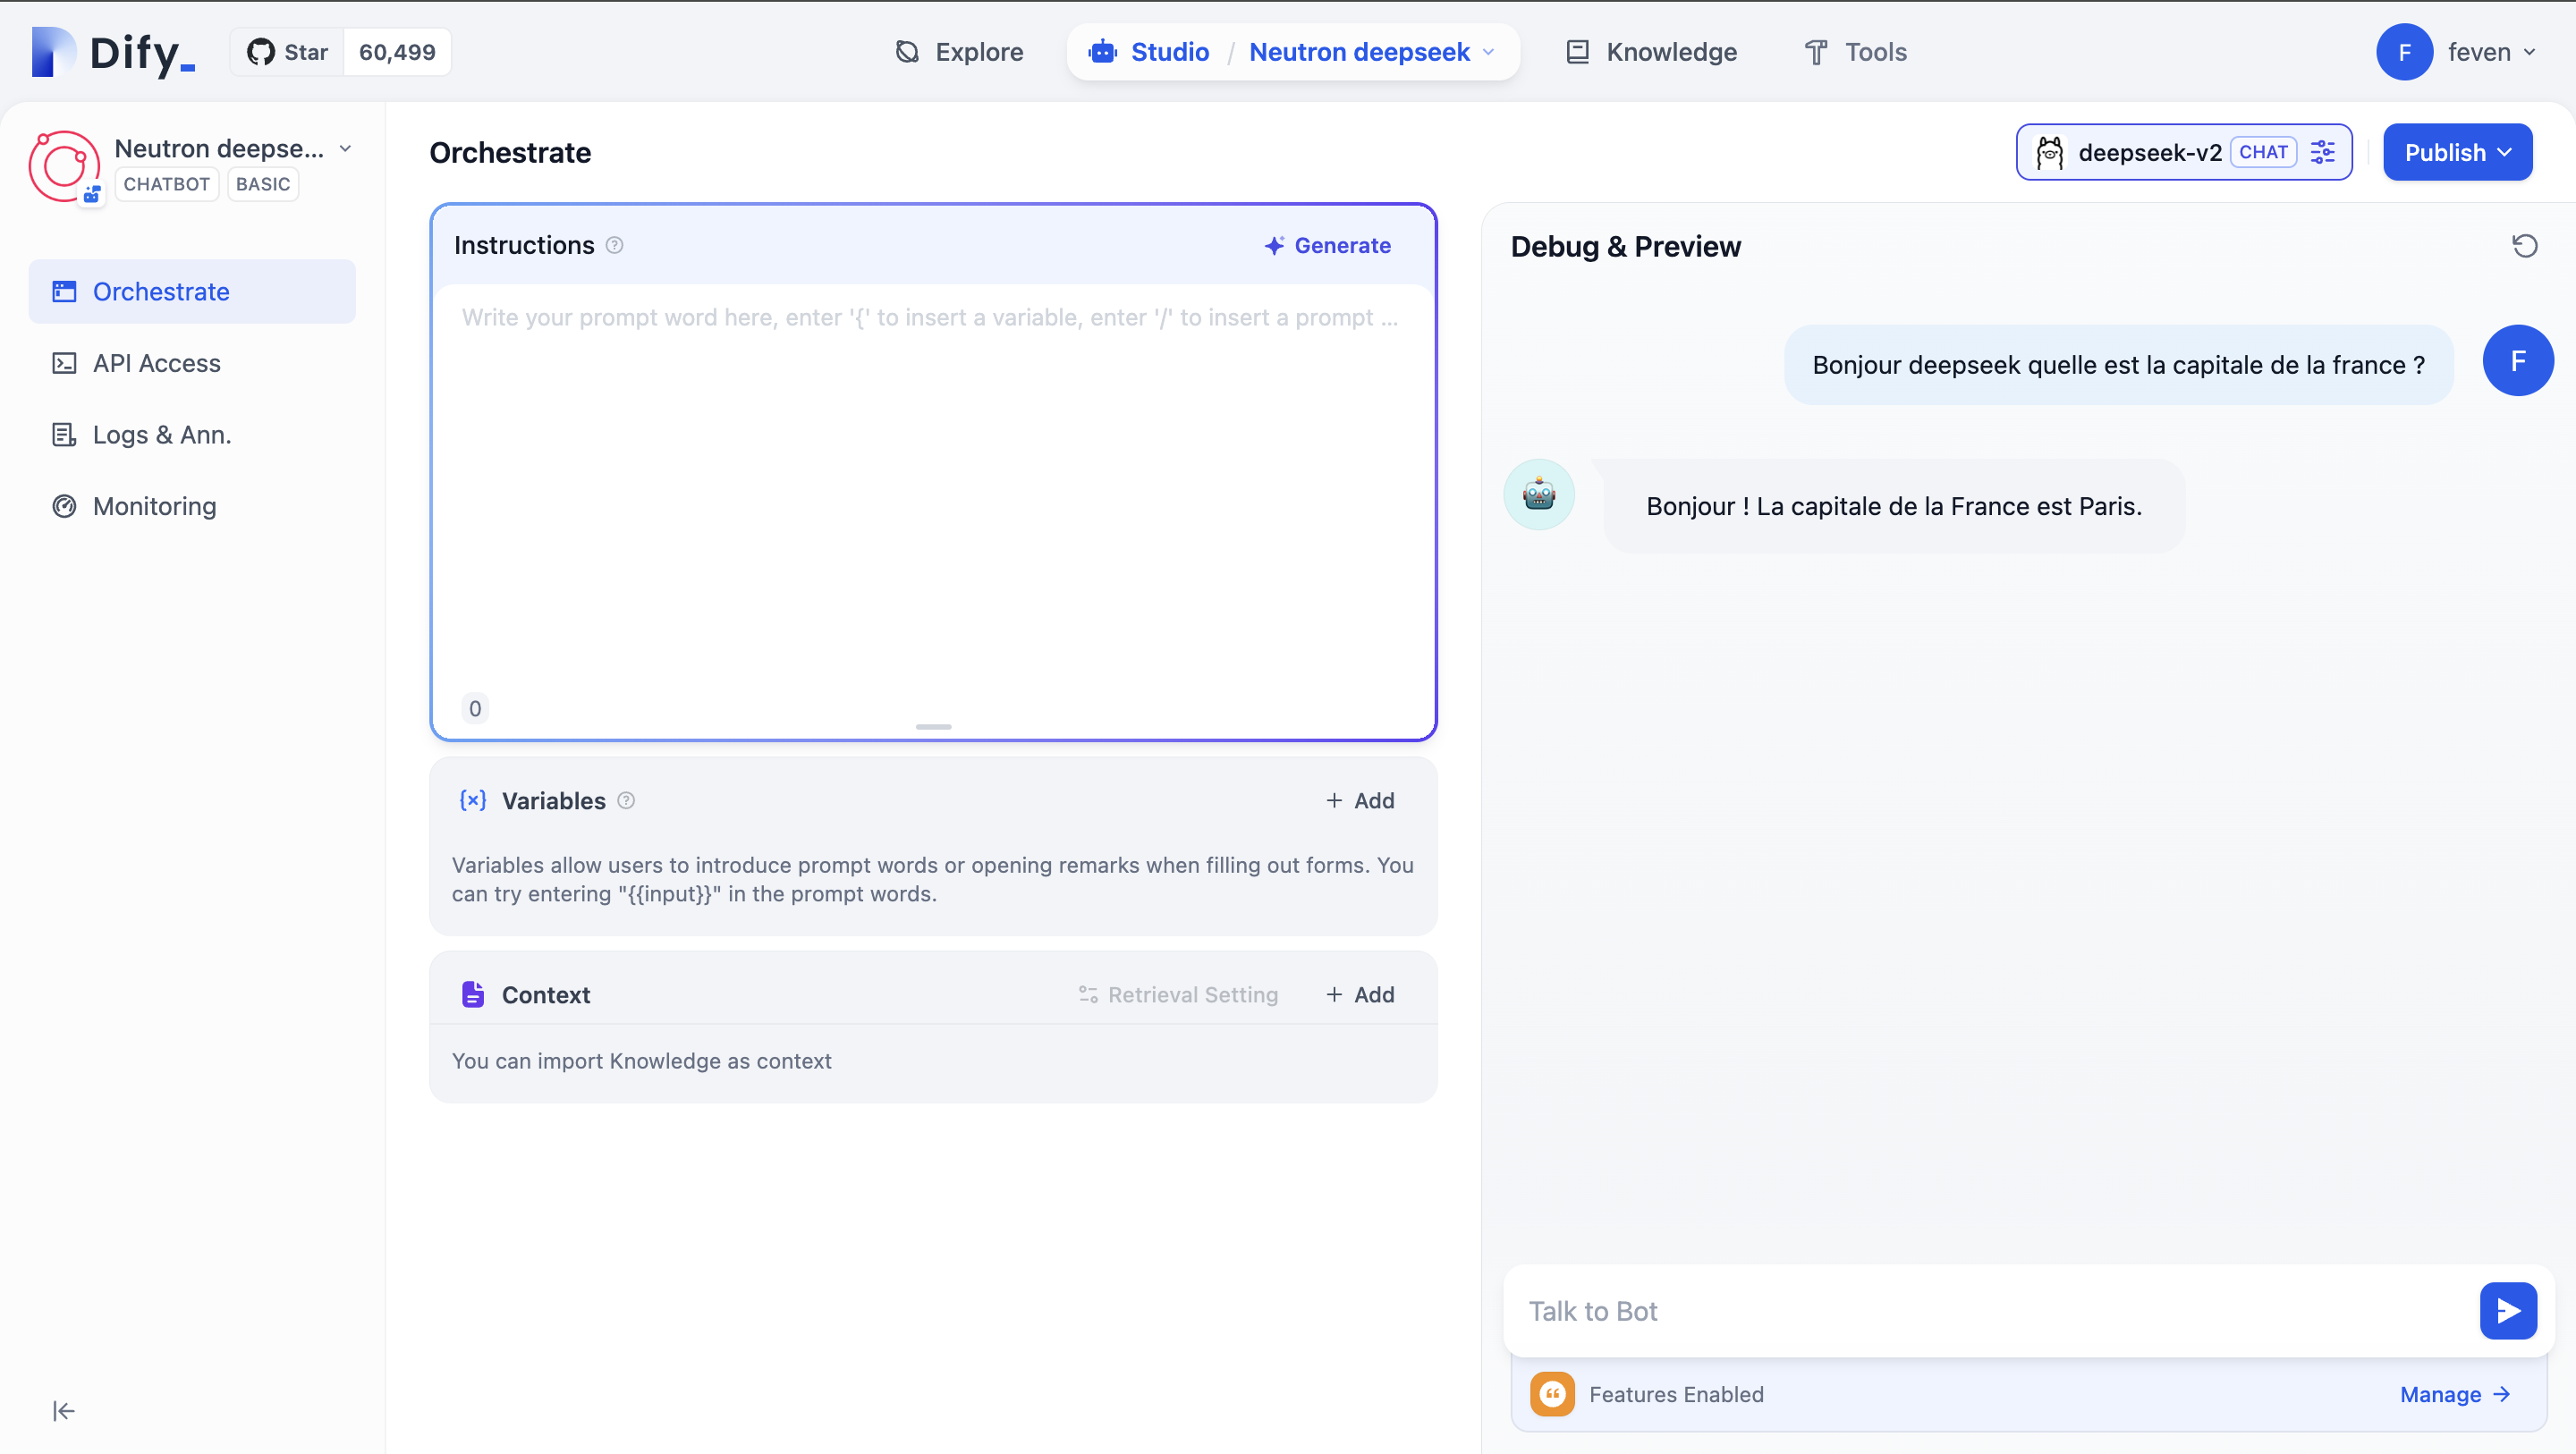This screenshot has width=2576, height=1454.
Task: Focus the Talk to Bot input
Action: point(1990,1310)
